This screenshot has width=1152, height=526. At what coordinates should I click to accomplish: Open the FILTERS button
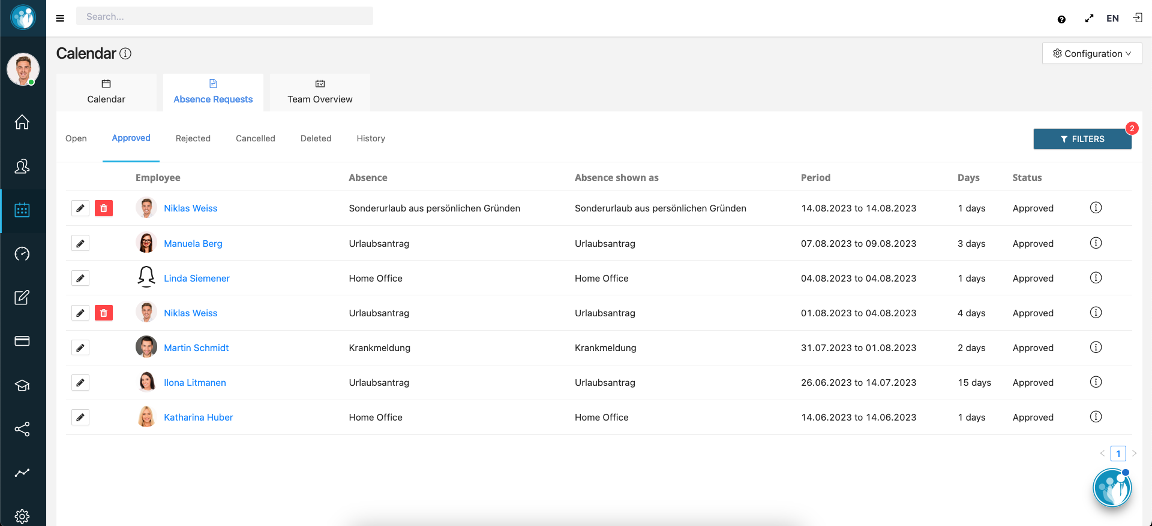coord(1082,139)
